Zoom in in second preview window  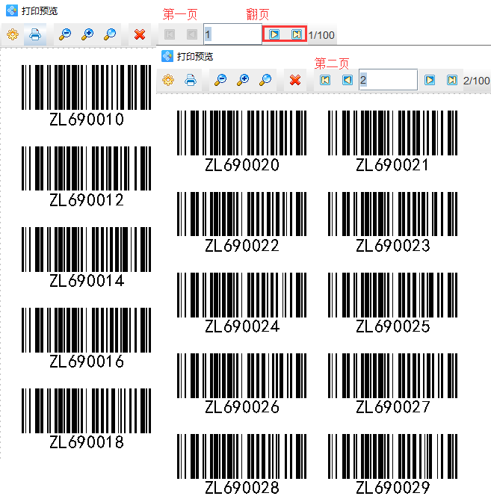pos(243,80)
